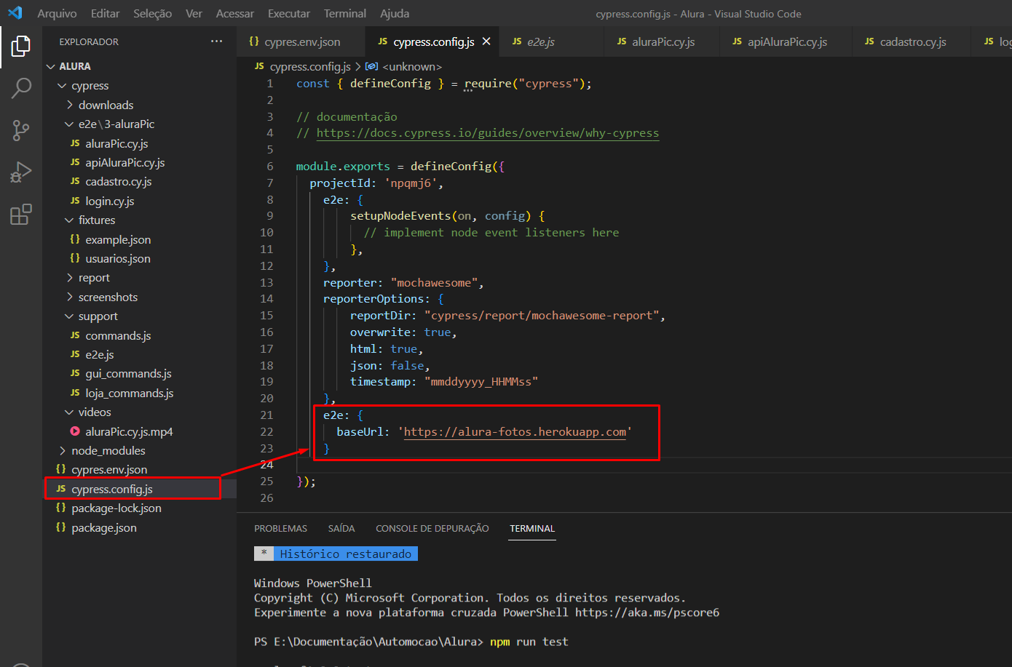Open Explorer views and more actions menu
This screenshot has width=1012, height=667.
coord(216,41)
